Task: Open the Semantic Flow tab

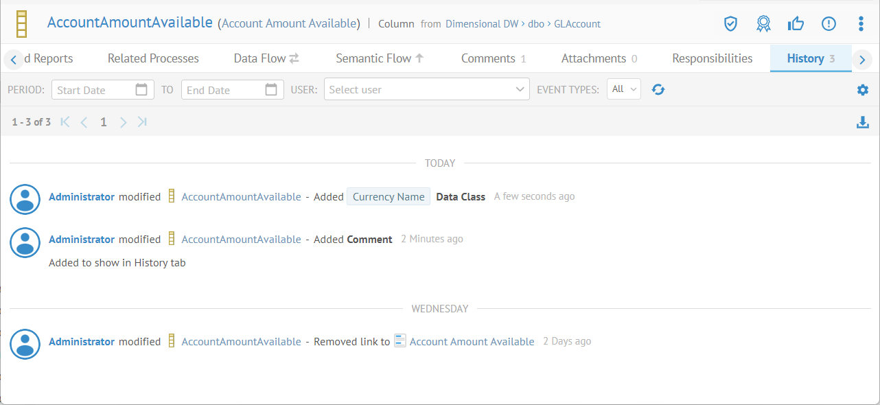Action: coord(380,58)
